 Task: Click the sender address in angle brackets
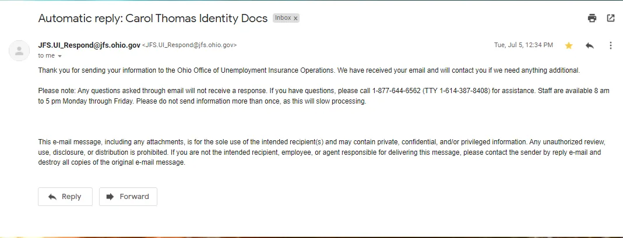[189, 45]
